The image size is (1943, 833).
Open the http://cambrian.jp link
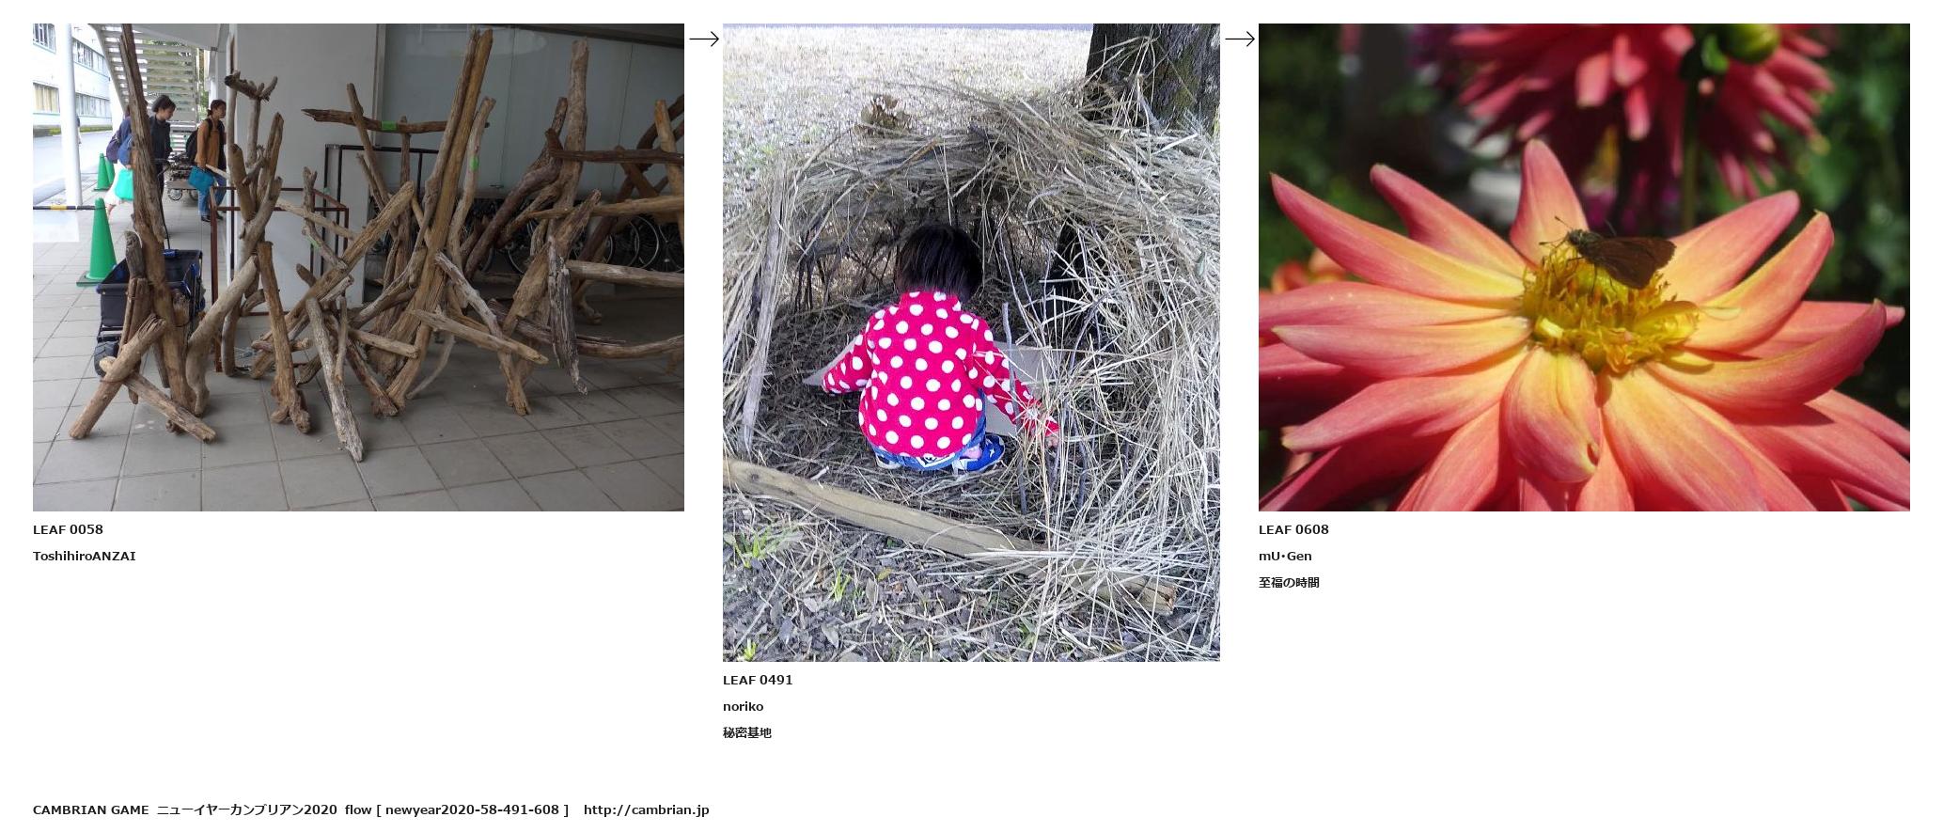[x=647, y=809]
